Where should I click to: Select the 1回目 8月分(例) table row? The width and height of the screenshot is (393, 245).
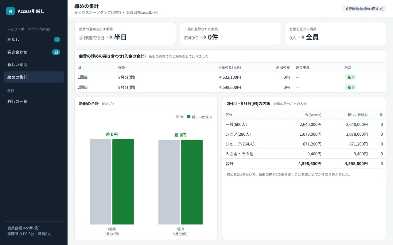pos(230,77)
